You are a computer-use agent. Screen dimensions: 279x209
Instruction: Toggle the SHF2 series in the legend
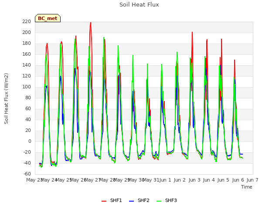[x=139, y=200]
